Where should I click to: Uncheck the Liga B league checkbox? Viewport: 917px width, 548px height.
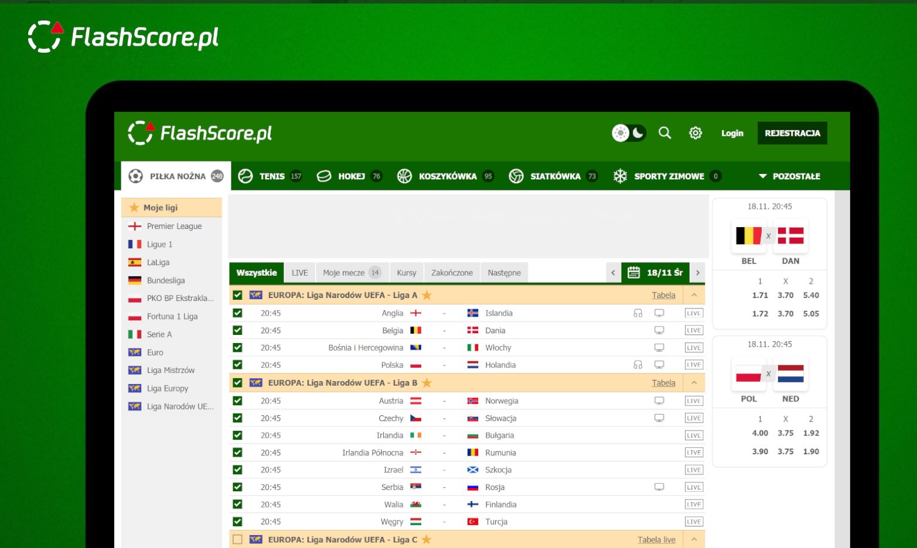coord(237,383)
